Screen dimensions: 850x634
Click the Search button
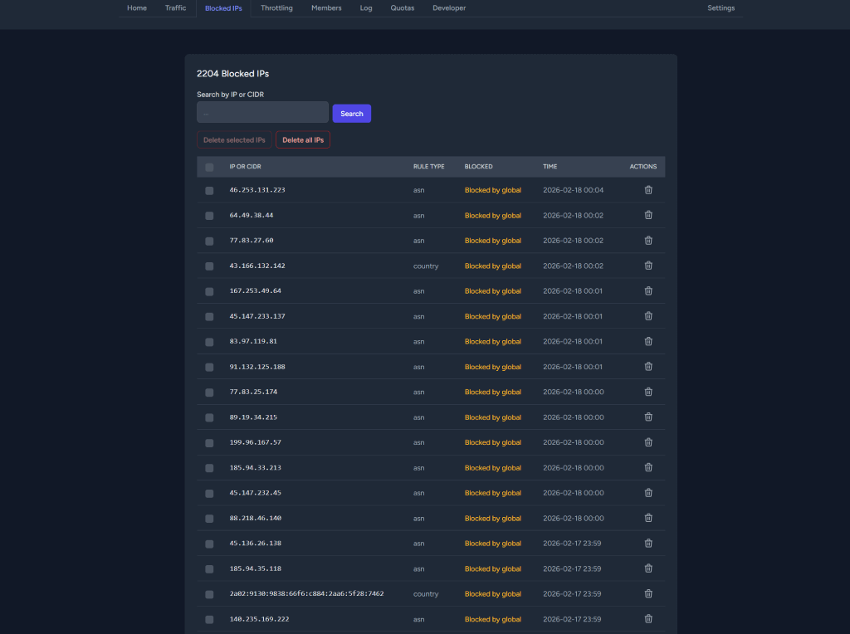[x=352, y=113]
